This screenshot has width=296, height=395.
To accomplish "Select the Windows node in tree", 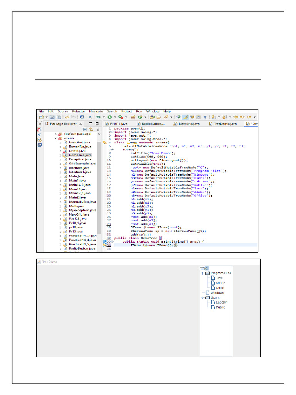I will [217, 293].
